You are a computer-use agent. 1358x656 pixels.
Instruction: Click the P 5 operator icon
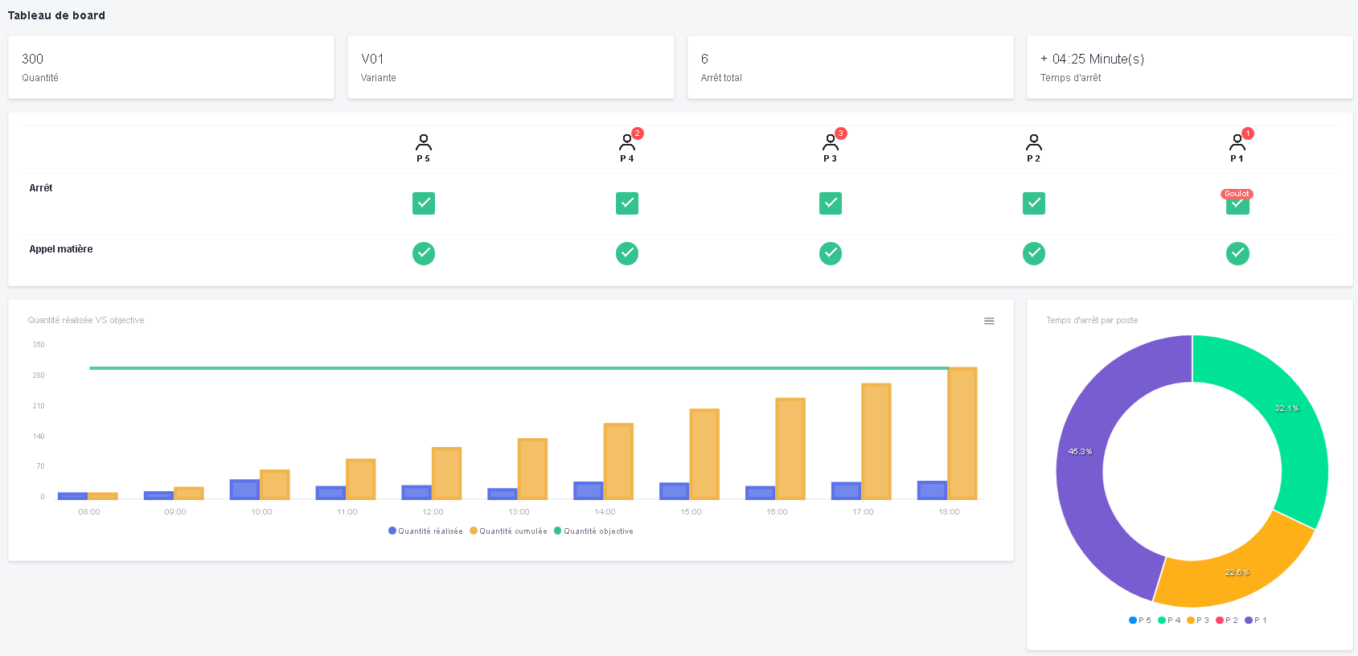pos(424,143)
